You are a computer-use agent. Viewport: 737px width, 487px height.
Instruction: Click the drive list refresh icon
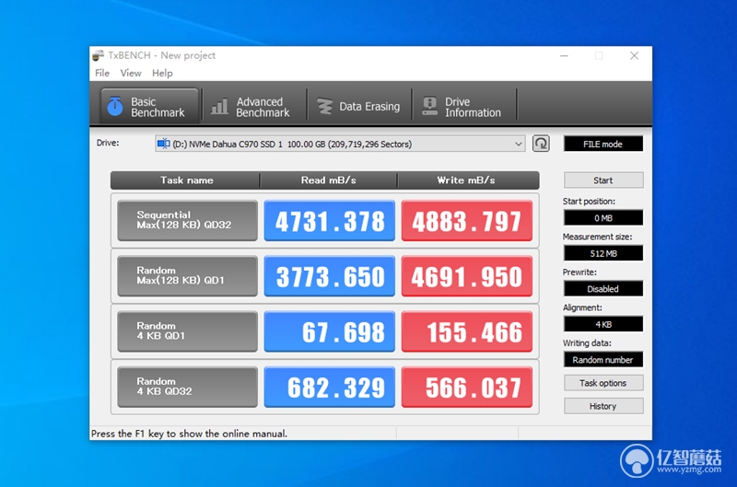tap(541, 144)
